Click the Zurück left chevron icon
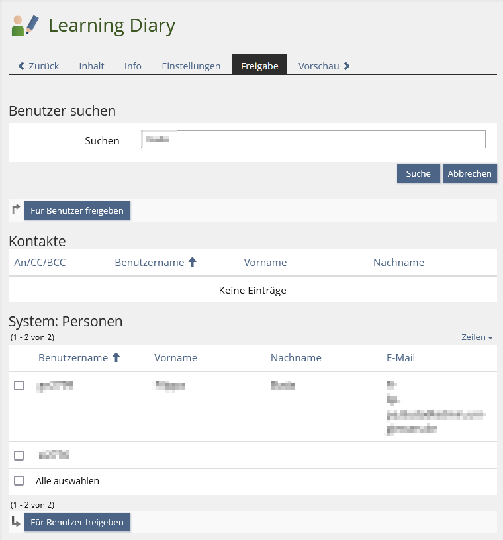This screenshot has height=540, width=503. [x=21, y=66]
